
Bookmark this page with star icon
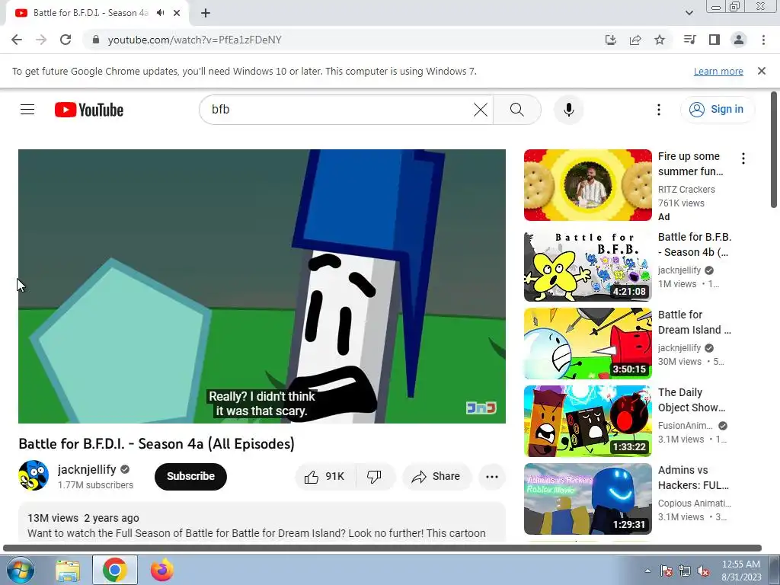660,40
